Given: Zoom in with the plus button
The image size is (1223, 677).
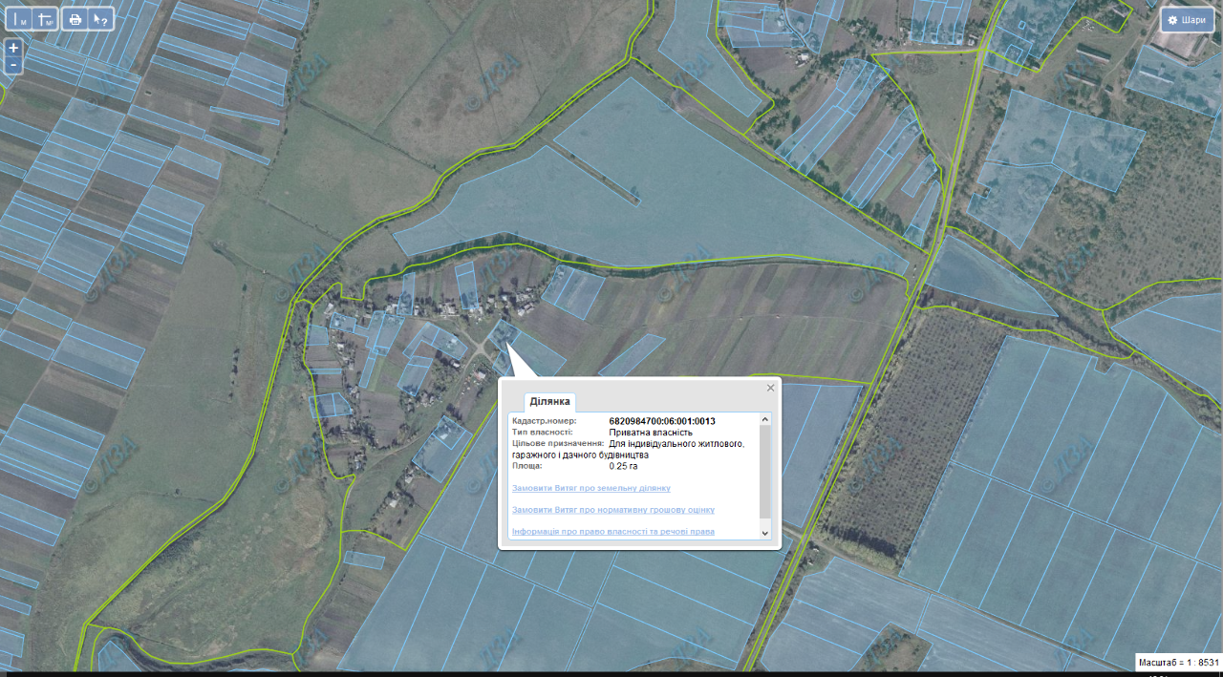Looking at the screenshot, I should (13, 48).
